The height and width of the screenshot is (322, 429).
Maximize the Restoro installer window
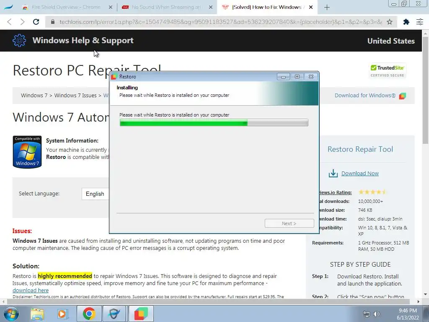coord(297,77)
